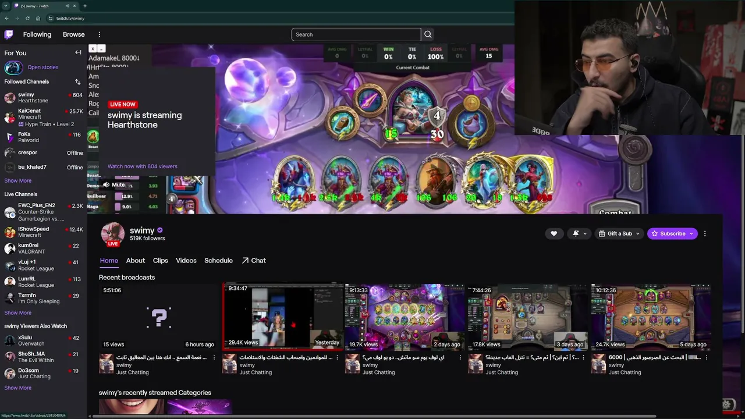Mute the swimy - Twitch browser tab

click(68, 6)
